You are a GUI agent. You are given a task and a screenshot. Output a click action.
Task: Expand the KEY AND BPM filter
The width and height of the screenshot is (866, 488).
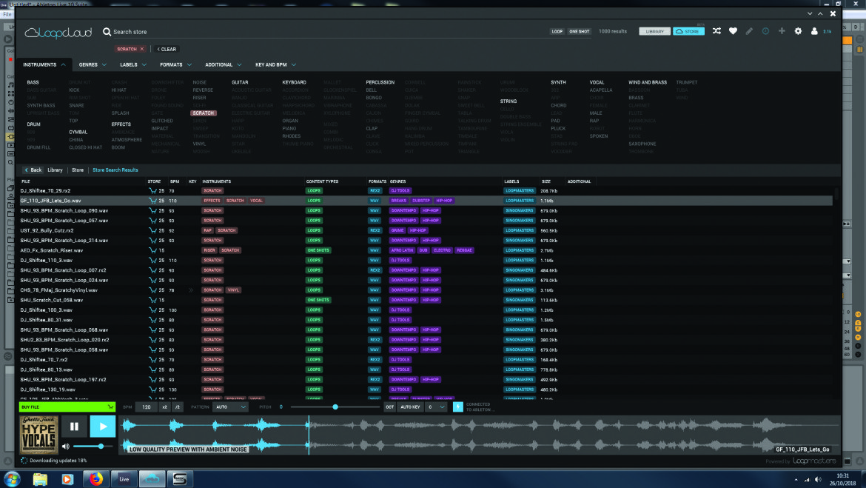pos(275,64)
